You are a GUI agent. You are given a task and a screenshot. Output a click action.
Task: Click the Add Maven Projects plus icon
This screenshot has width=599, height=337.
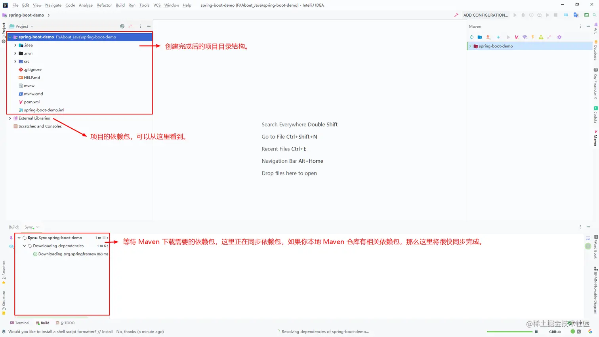point(498,37)
